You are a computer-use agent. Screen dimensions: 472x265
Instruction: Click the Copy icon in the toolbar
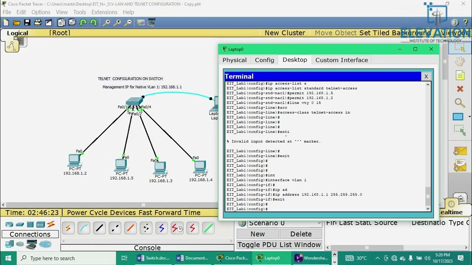click(62, 22)
